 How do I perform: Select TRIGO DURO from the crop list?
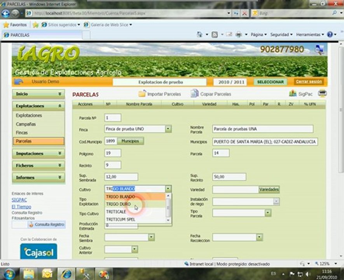coord(135,204)
